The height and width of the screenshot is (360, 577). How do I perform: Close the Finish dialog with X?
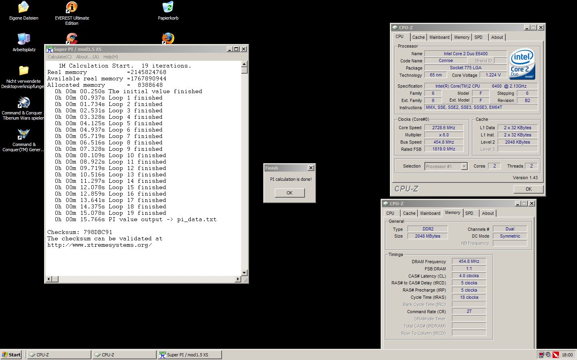click(311, 168)
